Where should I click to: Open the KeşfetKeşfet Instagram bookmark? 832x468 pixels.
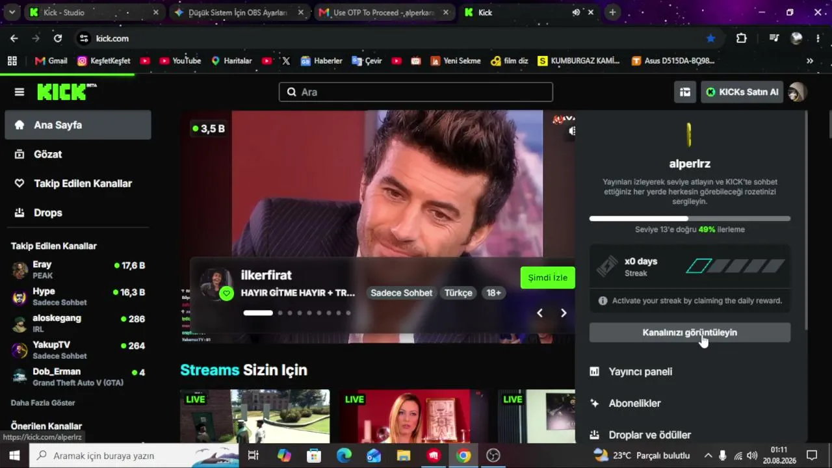(104, 60)
